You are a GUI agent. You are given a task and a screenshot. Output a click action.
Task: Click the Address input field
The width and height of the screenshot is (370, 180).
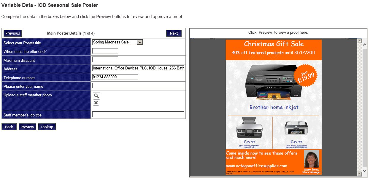coord(138,68)
